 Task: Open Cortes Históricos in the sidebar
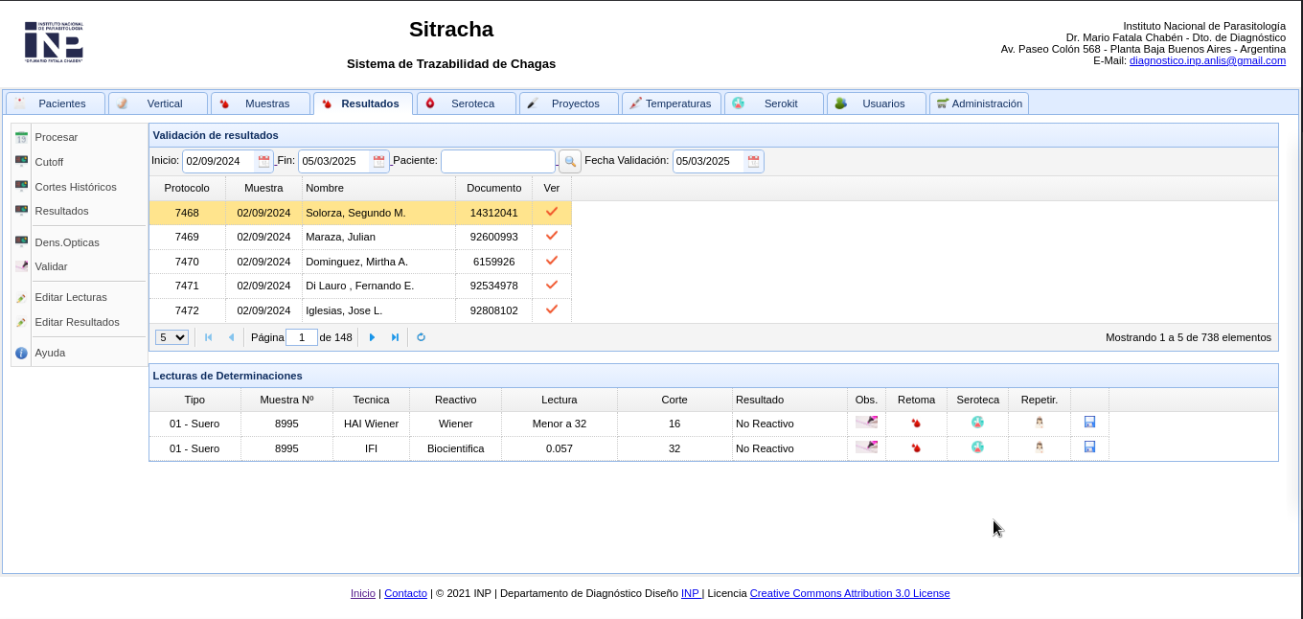pos(76,187)
